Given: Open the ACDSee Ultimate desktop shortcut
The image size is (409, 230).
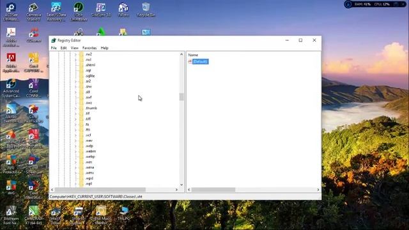Looking at the screenshot, I should coord(11,11).
